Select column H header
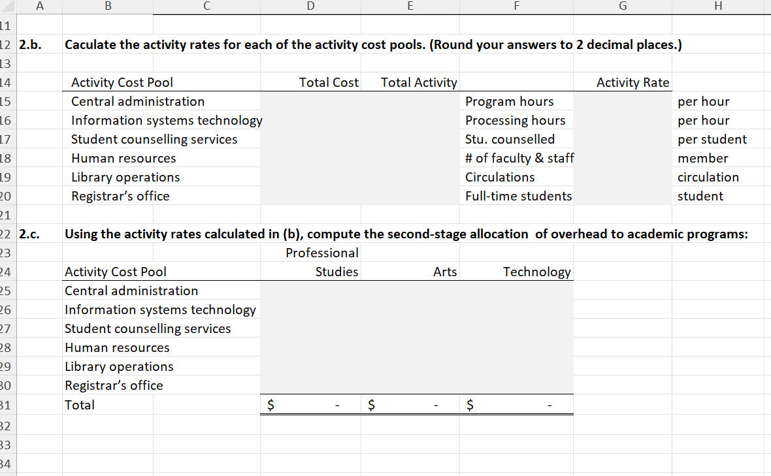Screen dimensions: 771x476 (718, 6)
